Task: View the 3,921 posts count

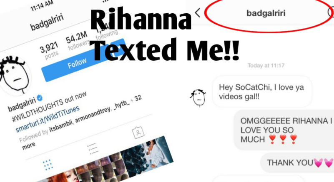Action: [50, 51]
